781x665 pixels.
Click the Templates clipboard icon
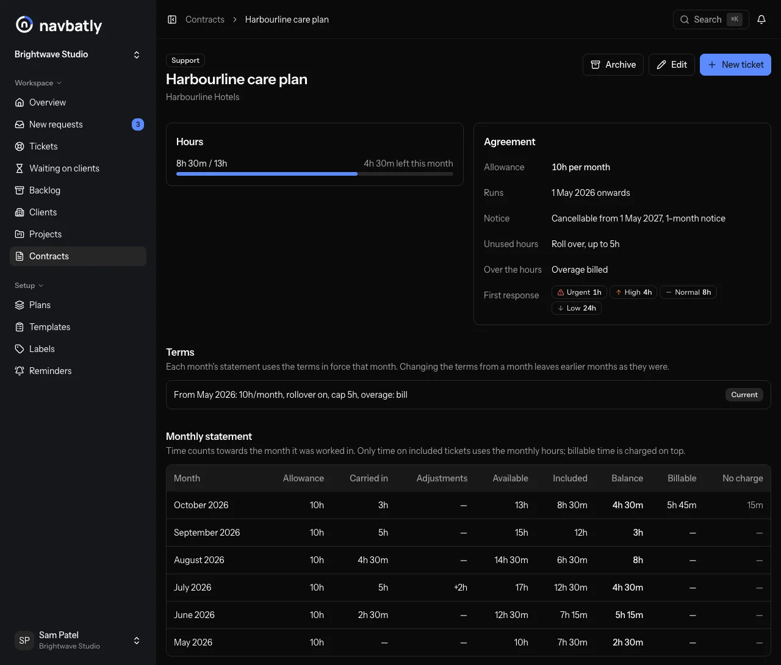(x=20, y=327)
